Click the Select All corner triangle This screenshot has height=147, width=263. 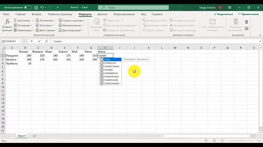tap(3, 48)
